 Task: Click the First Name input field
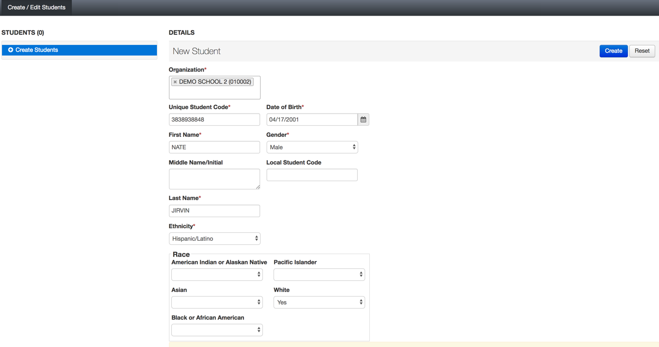click(x=214, y=147)
